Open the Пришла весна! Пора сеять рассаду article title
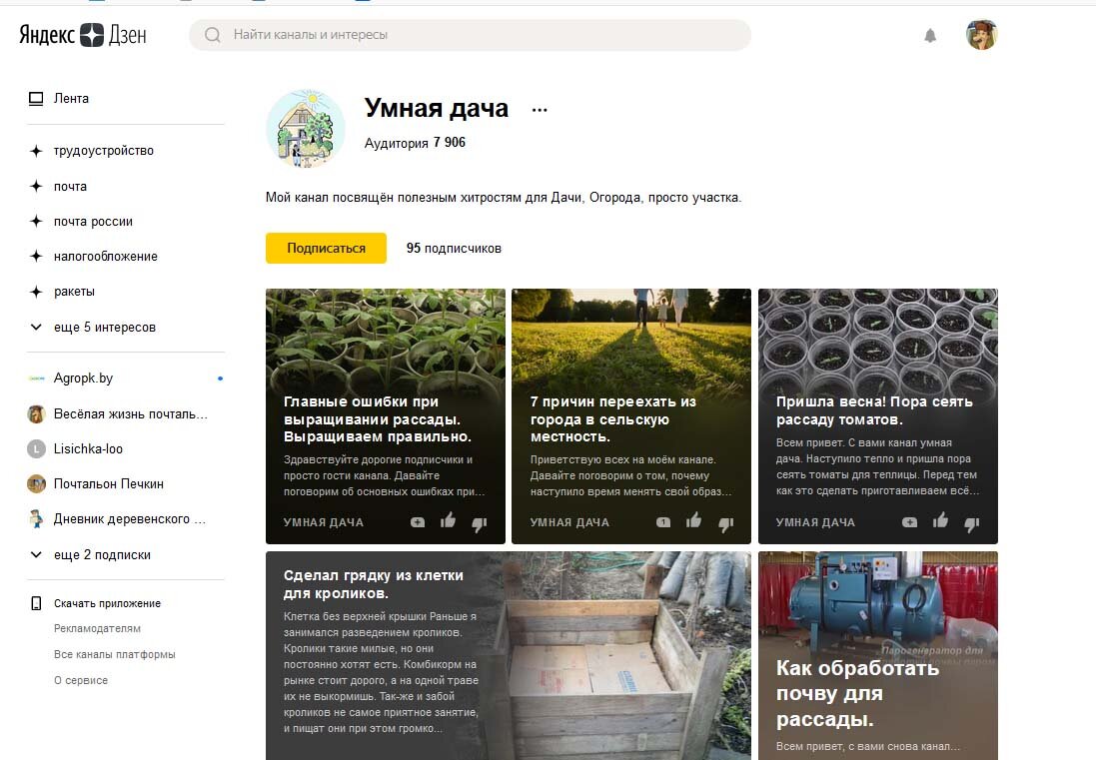 (874, 410)
